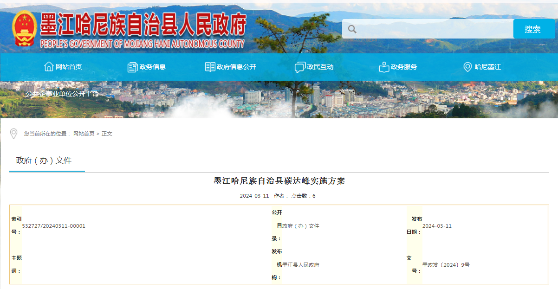Click the 文号 label cell

(415, 264)
